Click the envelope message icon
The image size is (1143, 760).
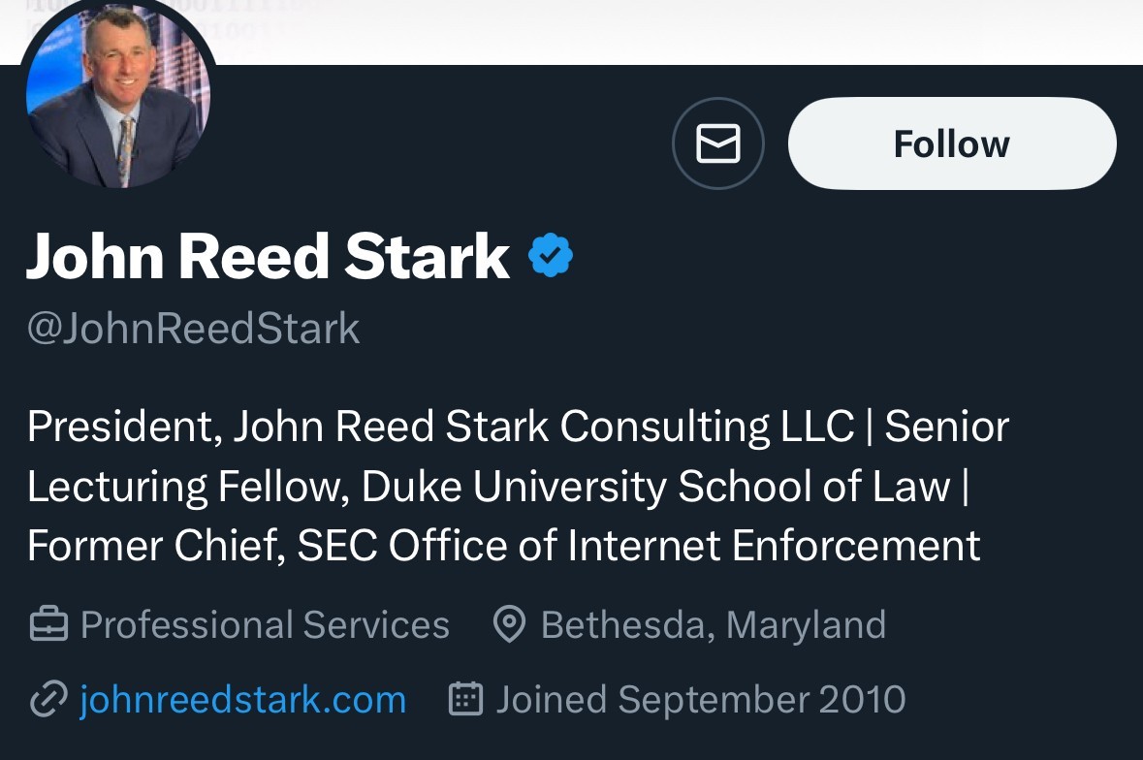coord(718,143)
